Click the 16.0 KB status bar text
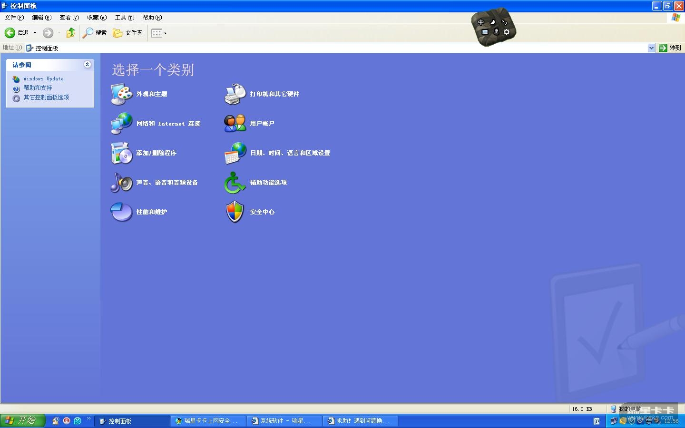This screenshot has height=428, width=685. click(x=582, y=409)
